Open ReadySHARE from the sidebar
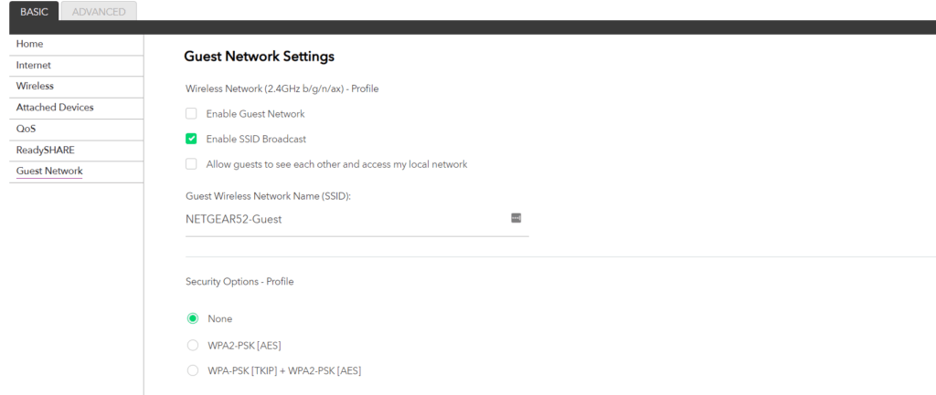 tap(45, 150)
